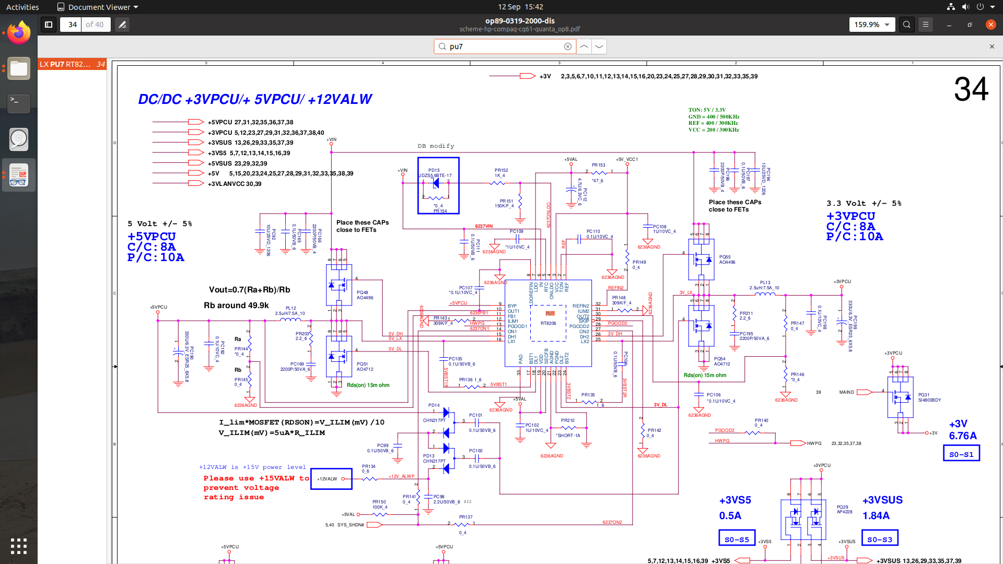Viewport: 1003px width, 564px height.
Task: Open the Activities overview
Action: point(22,7)
